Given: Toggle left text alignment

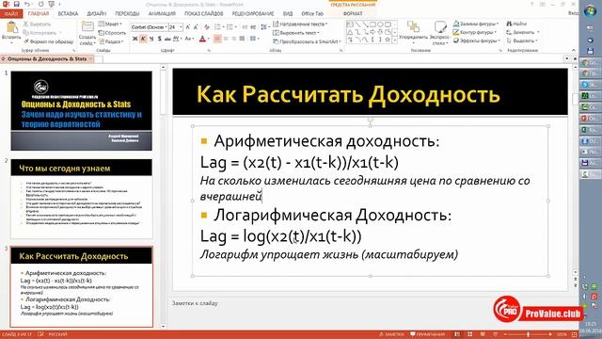Looking at the screenshot, I should [217, 39].
